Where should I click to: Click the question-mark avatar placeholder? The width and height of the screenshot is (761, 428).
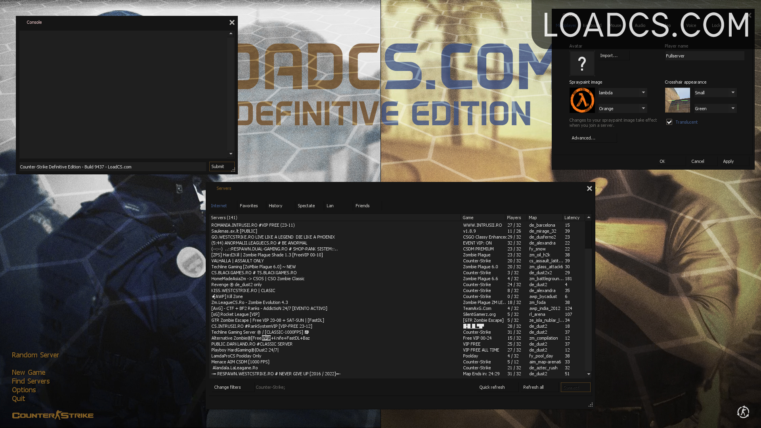(x=582, y=63)
